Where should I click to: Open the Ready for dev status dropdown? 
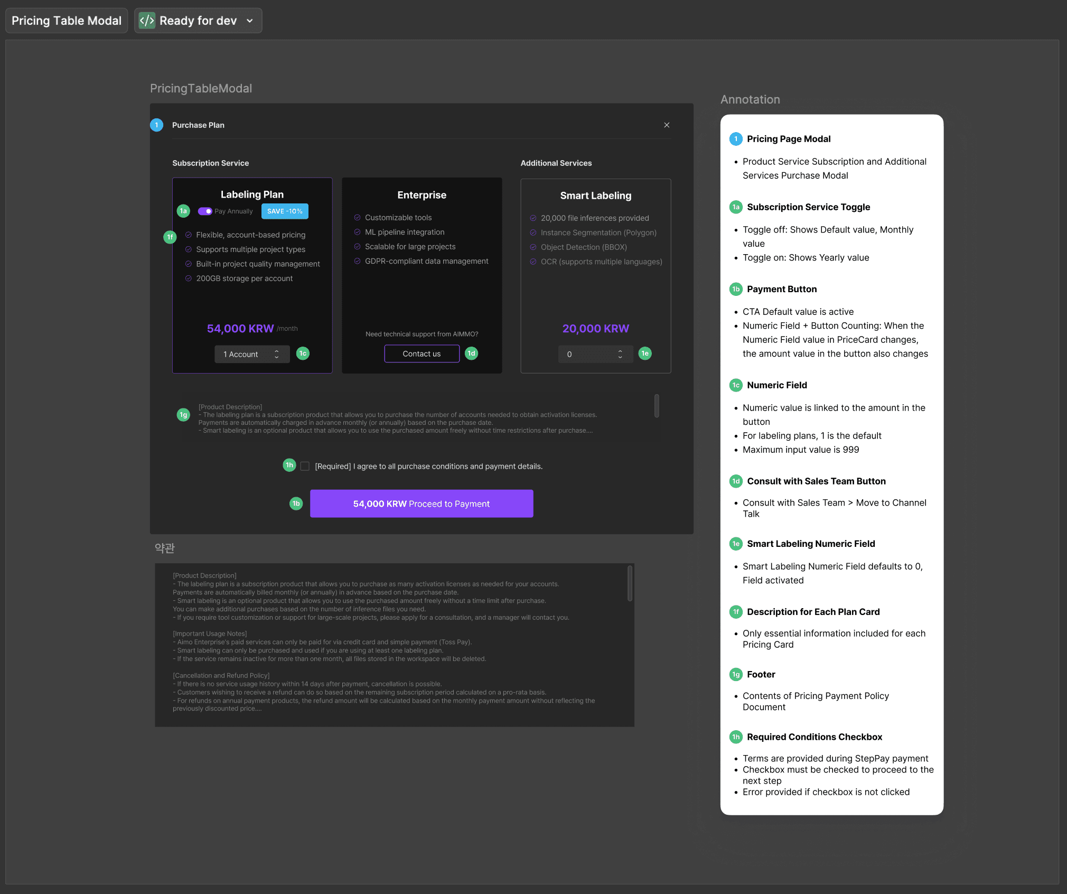250,21
